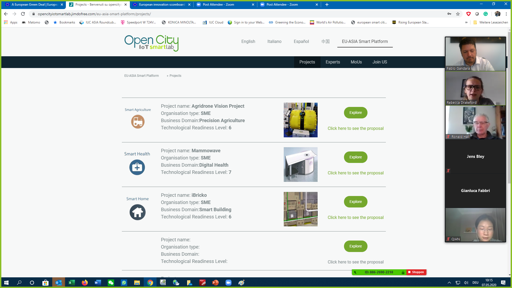Click the iBricko project thumbnail image
Screen dimensions: 512x288
point(301,209)
